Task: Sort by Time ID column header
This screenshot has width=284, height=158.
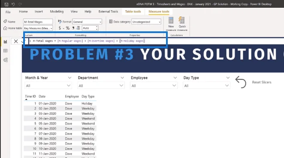Action: [30, 97]
